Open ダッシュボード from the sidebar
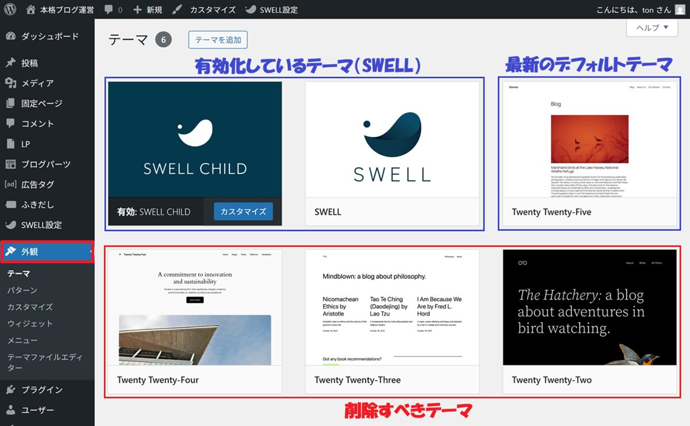The width and height of the screenshot is (690, 426). (49, 36)
